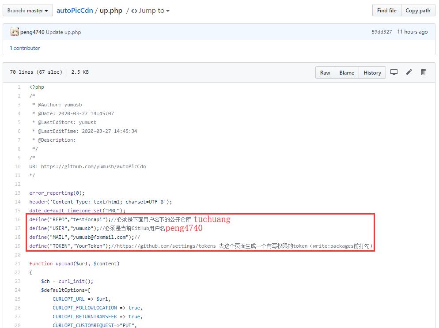Click the error_reporting(0); code line
The width and height of the screenshot is (439, 328).
[57, 193]
